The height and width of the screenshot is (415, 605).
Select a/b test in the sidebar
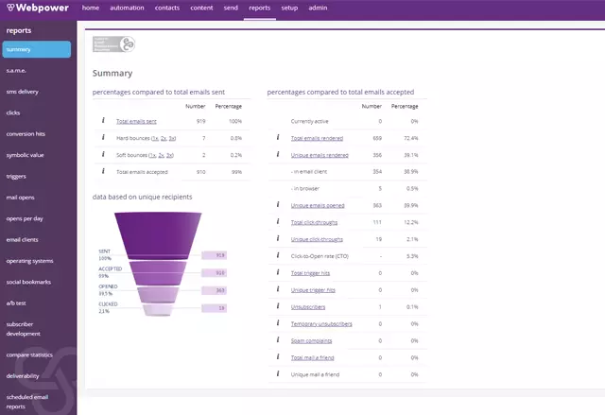[x=16, y=303]
